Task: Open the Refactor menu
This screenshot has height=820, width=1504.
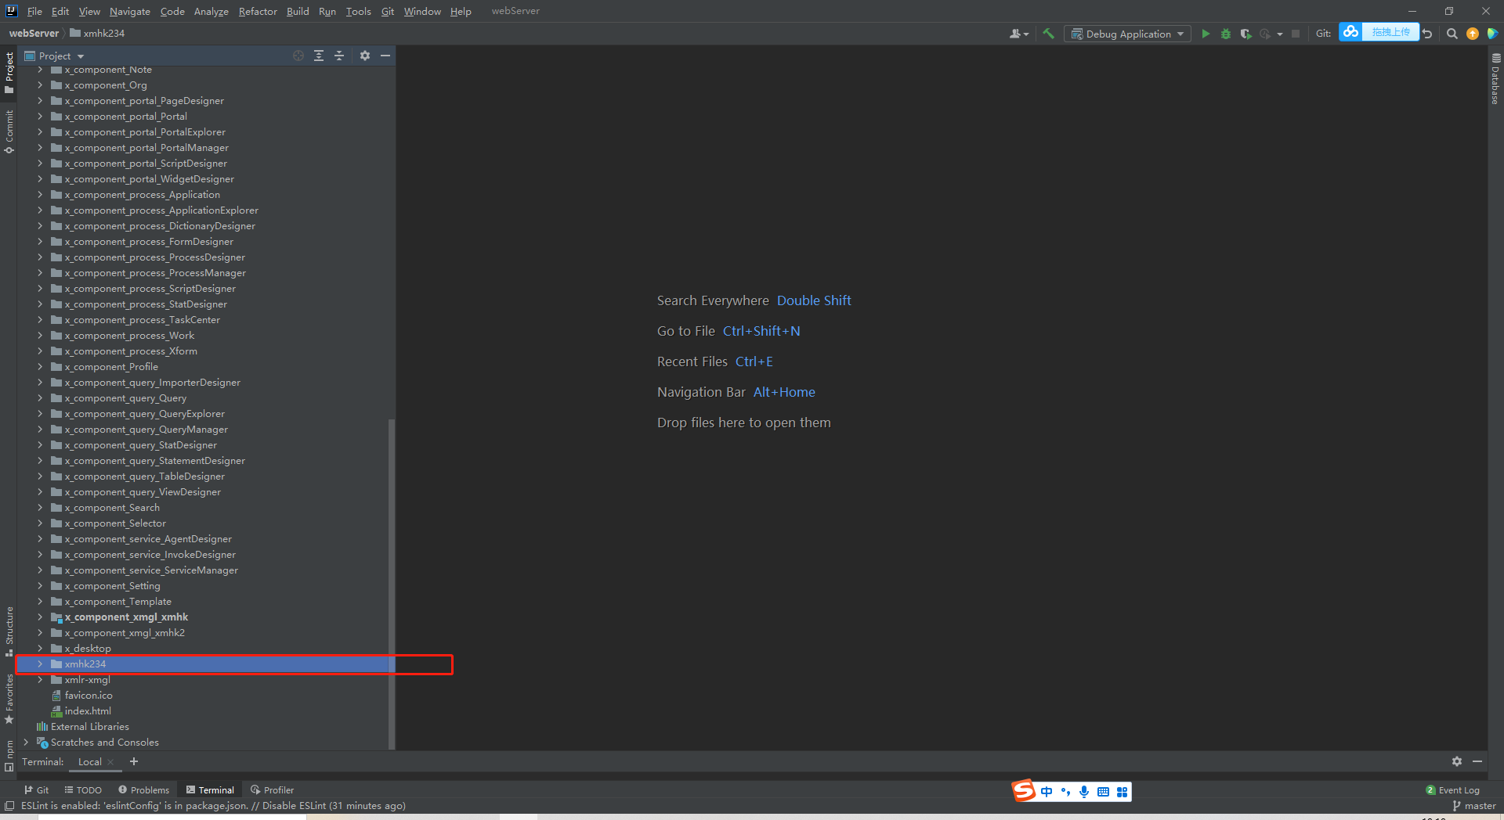Action: (258, 11)
